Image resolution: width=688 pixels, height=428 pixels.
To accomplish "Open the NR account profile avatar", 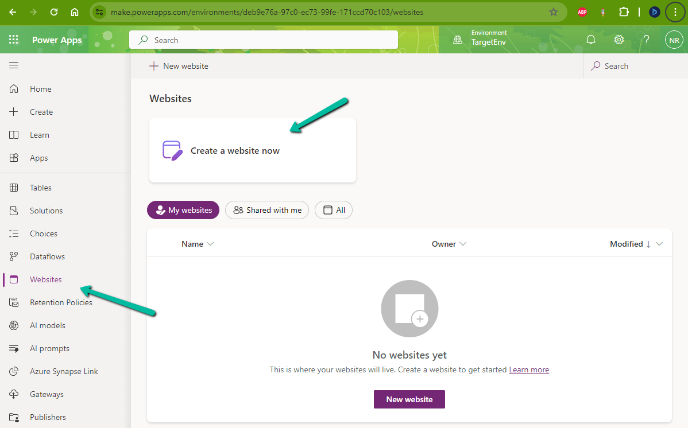I will point(674,40).
